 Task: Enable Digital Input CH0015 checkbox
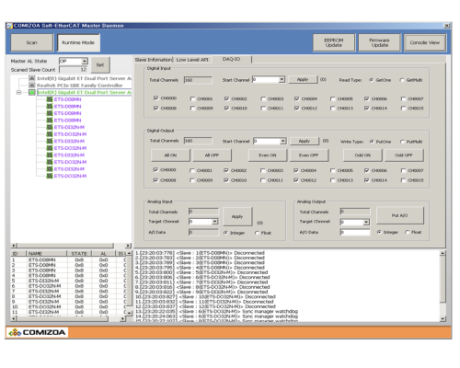coord(403,109)
